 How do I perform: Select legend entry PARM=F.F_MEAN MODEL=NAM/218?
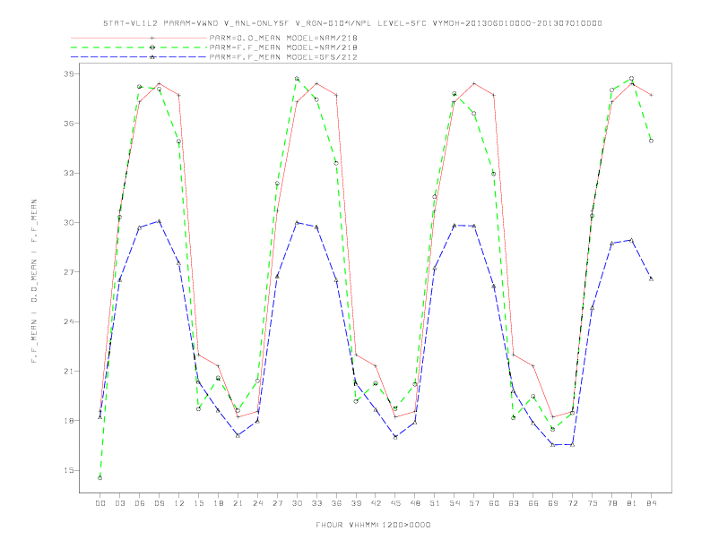283,47
